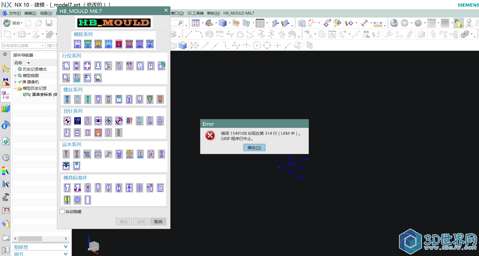The width and height of the screenshot is (479, 256).
Task: Click the red circular target icon in 运水系列
Action: pos(129,154)
